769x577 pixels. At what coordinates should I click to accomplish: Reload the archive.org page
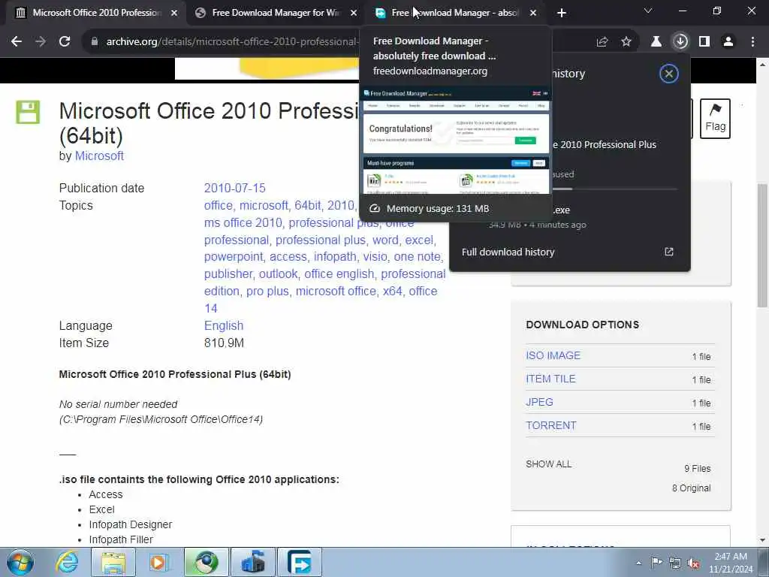pyautogui.click(x=65, y=42)
